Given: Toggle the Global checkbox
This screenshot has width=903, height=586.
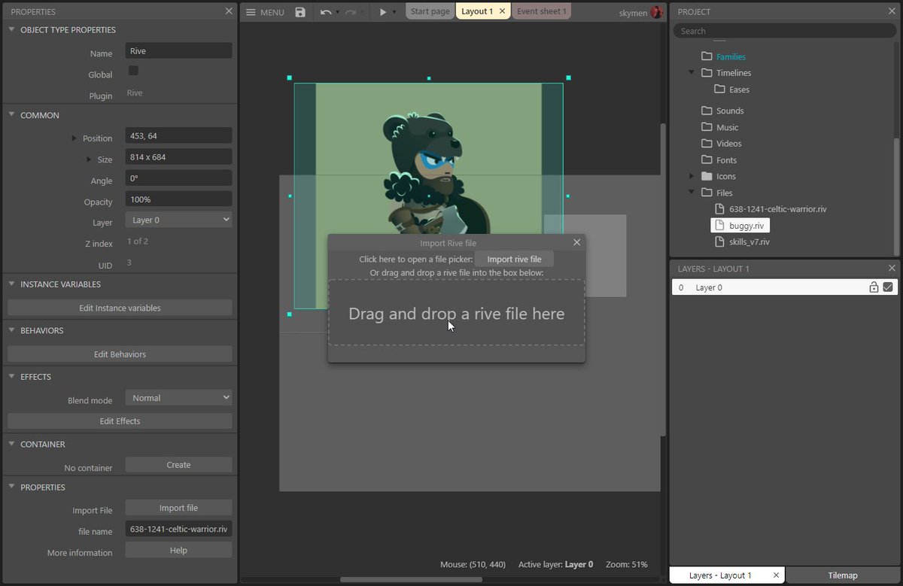Looking at the screenshot, I should click(133, 71).
